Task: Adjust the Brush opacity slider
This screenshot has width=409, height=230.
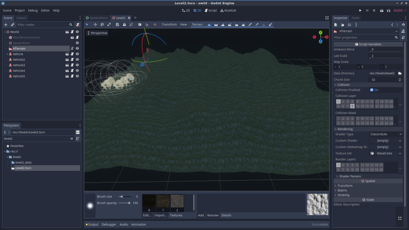Action: 125,203
